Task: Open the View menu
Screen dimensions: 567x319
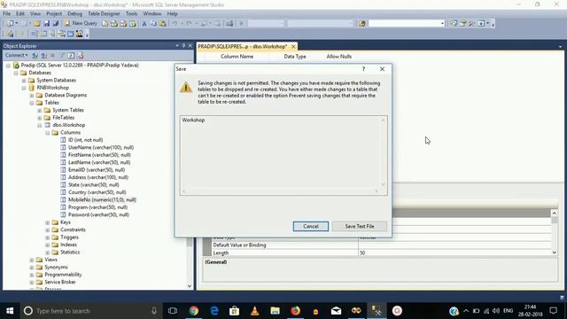Action: 35,13
